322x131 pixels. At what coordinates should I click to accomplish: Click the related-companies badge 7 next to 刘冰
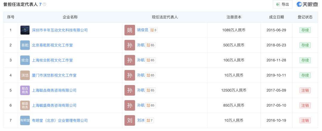point(150,120)
